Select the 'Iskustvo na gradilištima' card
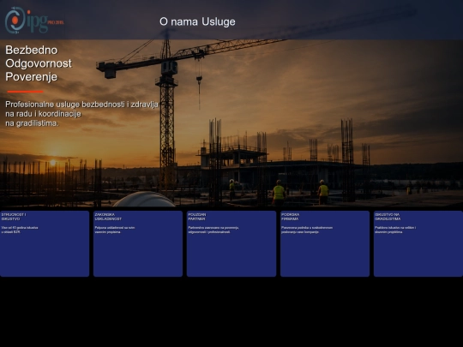Viewport: 463px width, 347px height. (x=418, y=243)
